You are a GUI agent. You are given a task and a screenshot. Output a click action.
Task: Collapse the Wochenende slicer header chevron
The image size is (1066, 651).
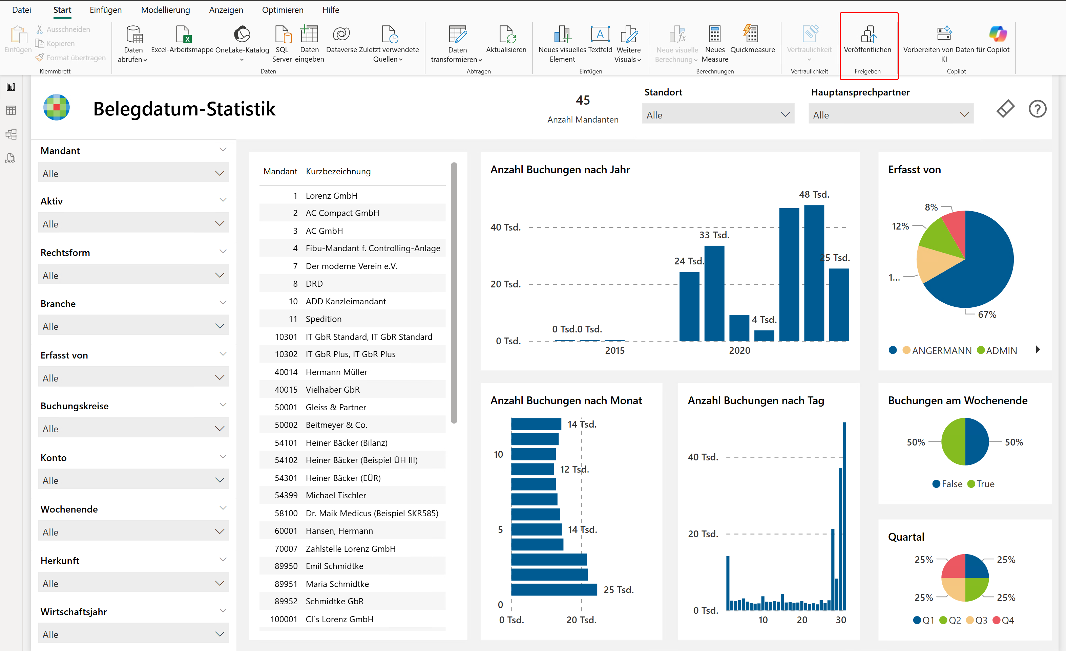223,508
